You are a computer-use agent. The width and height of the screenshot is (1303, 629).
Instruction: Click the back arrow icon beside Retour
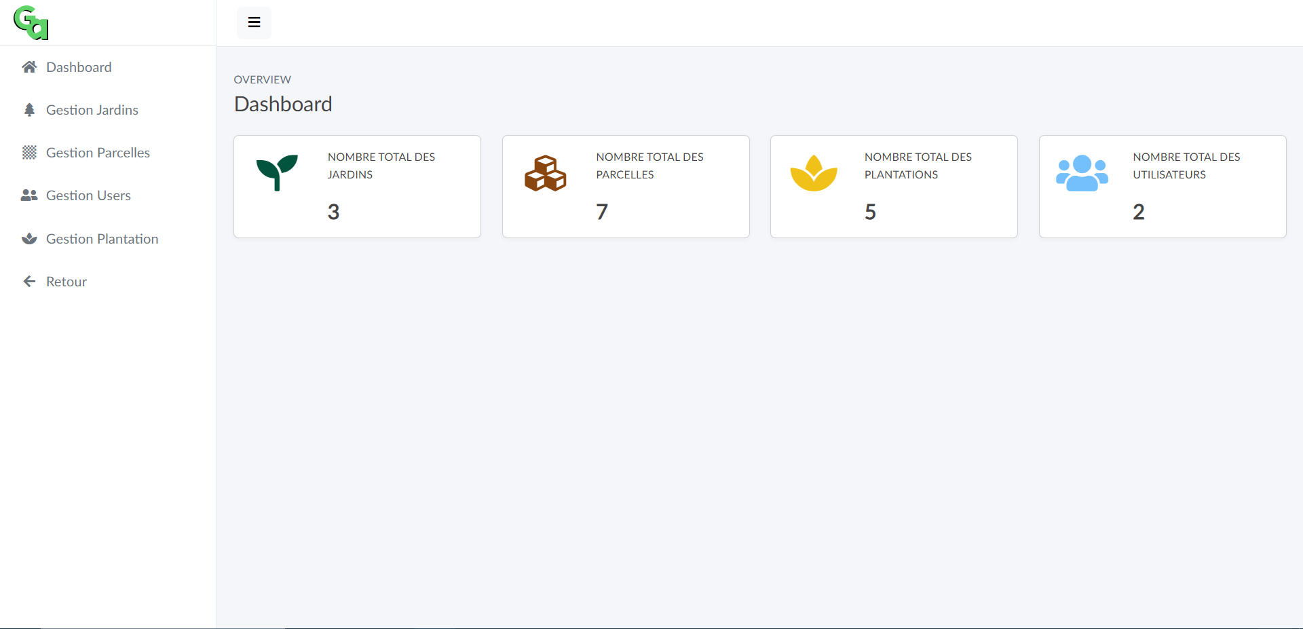pos(29,282)
